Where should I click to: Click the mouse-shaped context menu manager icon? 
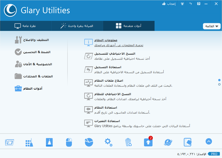(x=69, y=142)
